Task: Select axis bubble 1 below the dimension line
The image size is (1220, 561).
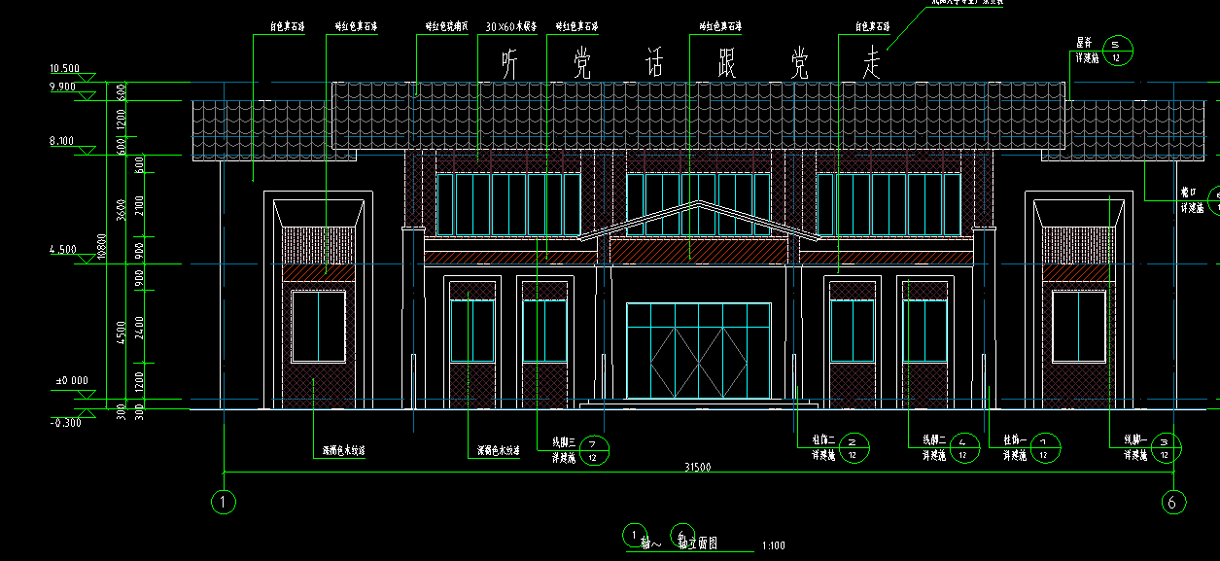Action: pos(224,502)
